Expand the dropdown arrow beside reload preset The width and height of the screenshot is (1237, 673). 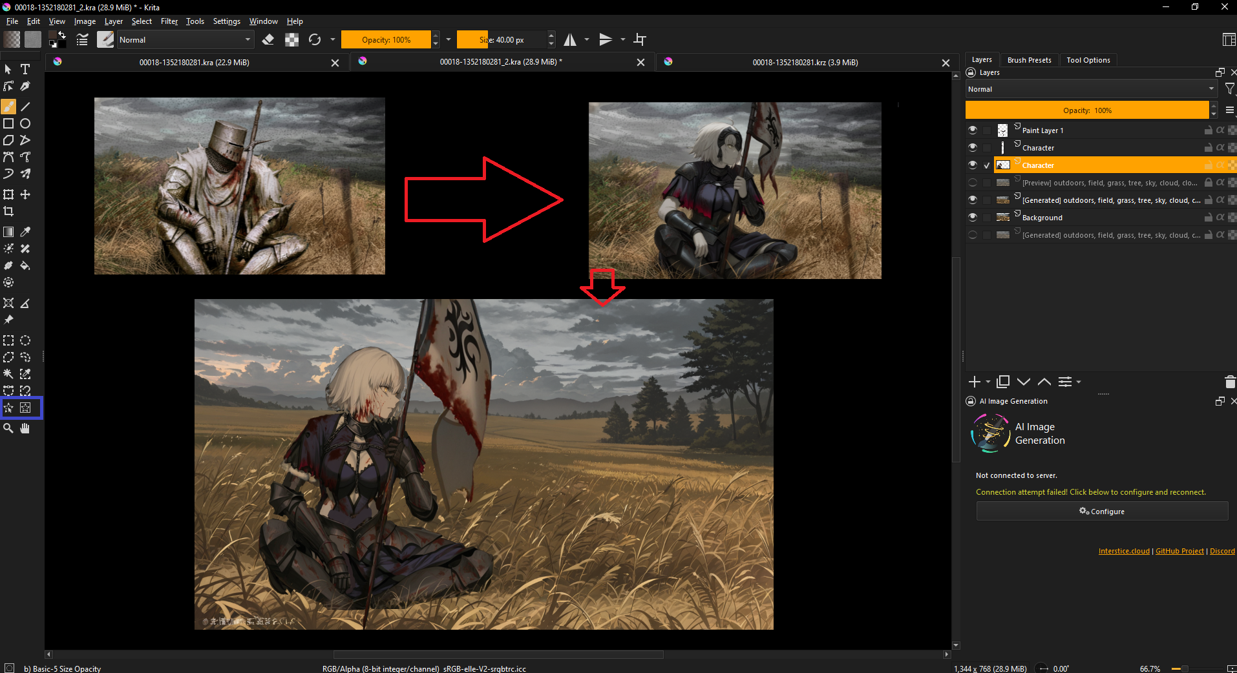[x=333, y=39]
